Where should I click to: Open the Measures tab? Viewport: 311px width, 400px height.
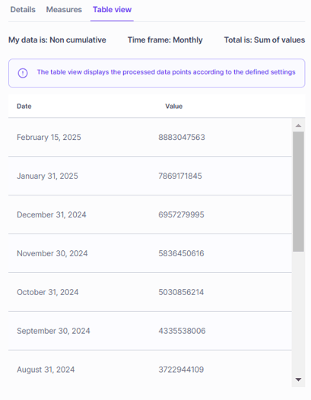click(x=64, y=10)
